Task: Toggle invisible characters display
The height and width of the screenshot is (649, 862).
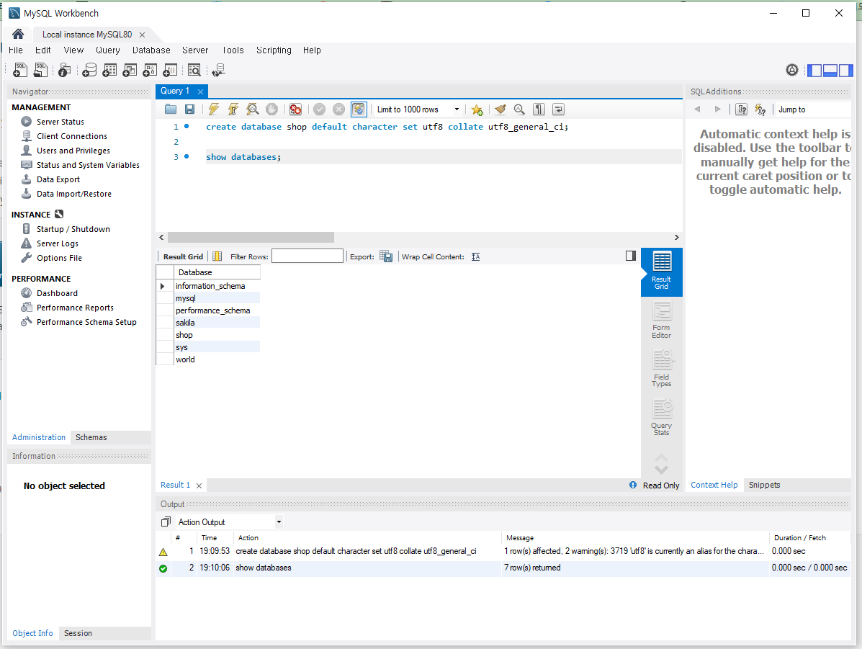Action: click(539, 109)
